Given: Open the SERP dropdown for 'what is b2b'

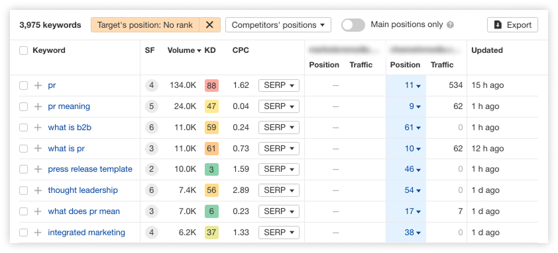Looking at the screenshot, I should point(279,127).
